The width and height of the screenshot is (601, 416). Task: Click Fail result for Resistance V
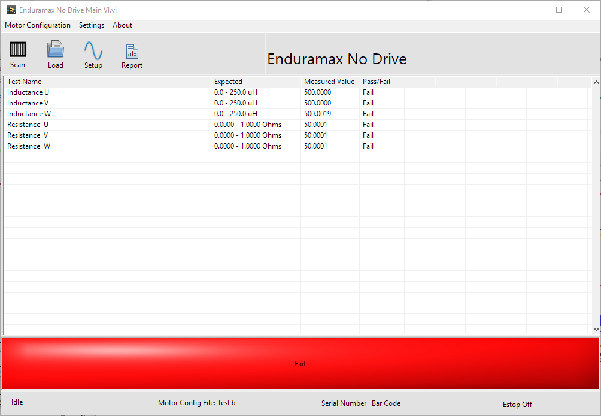click(x=368, y=135)
